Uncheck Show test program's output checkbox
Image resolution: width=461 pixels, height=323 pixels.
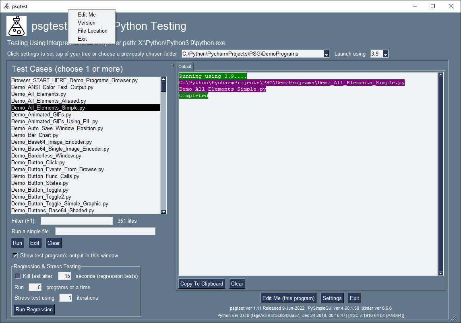[15, 256]
